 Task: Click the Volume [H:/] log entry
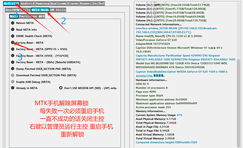click(x=171, y=20)
